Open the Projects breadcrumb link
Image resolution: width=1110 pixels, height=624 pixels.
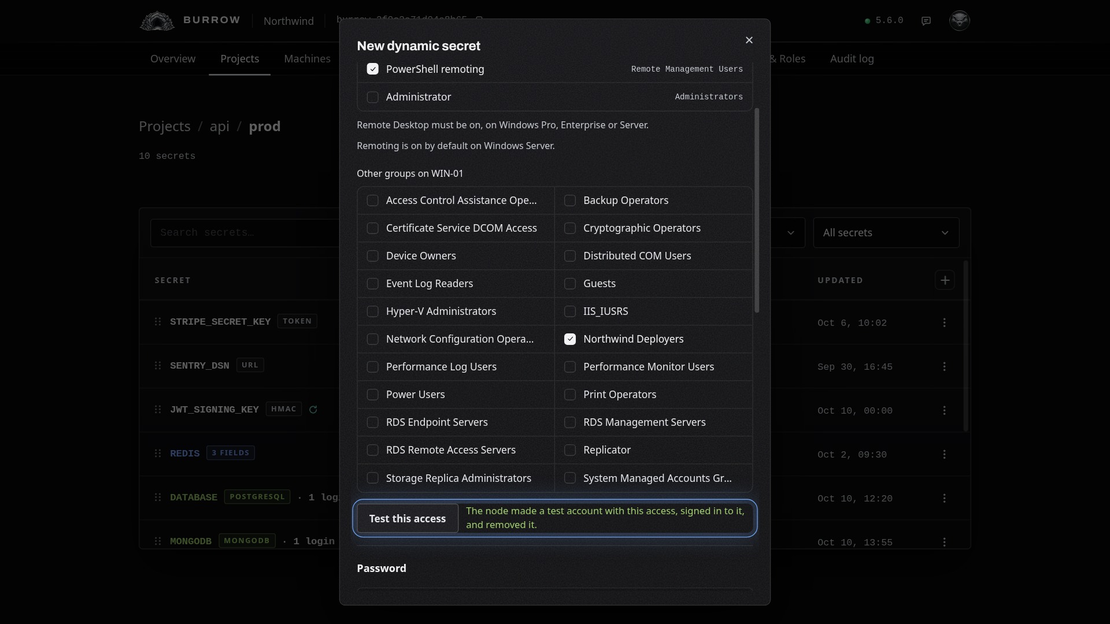(x=165, y=126)
